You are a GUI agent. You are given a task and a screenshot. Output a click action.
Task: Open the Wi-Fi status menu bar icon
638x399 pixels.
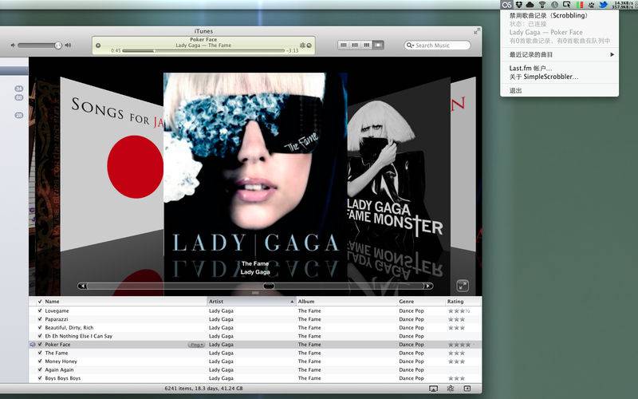542,5
